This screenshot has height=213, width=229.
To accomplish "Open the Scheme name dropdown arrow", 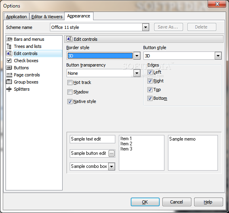I will click(x=146, y=27).
